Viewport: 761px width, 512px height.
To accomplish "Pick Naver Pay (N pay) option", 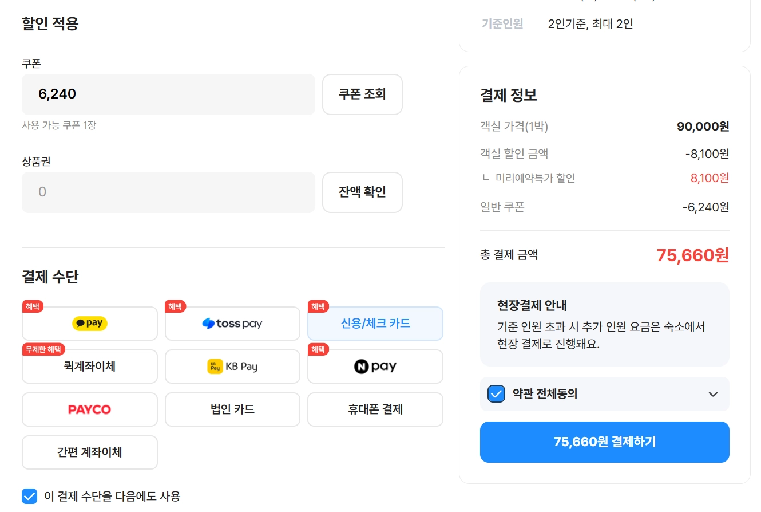I will 375,367.
